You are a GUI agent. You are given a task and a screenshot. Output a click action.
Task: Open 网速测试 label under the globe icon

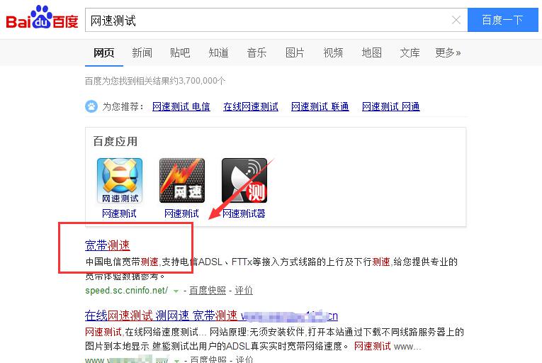119,213
